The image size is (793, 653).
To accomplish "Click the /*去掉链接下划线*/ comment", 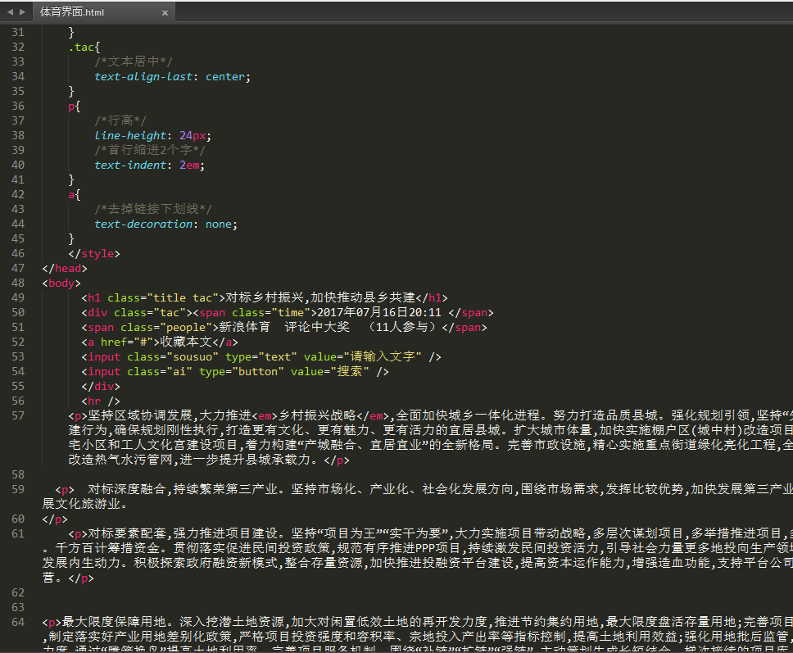I will pos(152,209).
